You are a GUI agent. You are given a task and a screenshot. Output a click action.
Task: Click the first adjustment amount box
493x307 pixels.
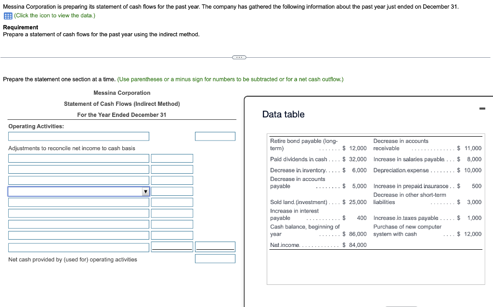[172, 158]
